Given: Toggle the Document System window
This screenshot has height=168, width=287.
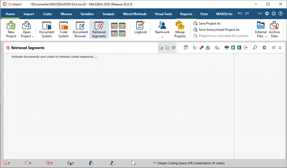Looking at the screenshot, I should pyautogui.click(x=47, y=30).
